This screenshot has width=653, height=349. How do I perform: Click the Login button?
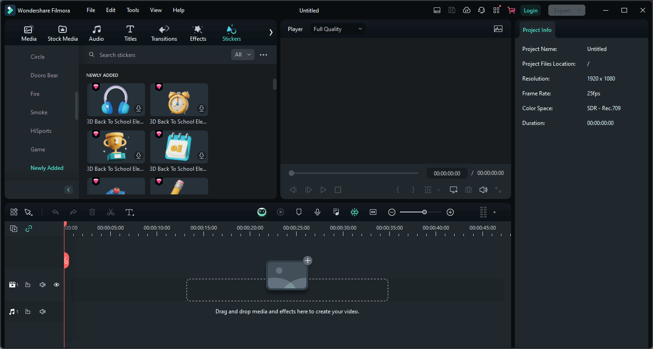click(530, 10)
